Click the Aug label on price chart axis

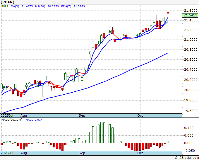24,116
